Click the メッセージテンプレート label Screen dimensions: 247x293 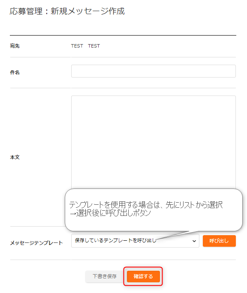36,243
